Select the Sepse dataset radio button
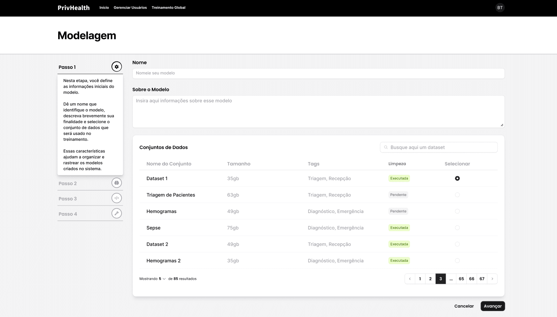Image resolution: width=557 pixels, height=317 pixels. (x=457, y=228)
